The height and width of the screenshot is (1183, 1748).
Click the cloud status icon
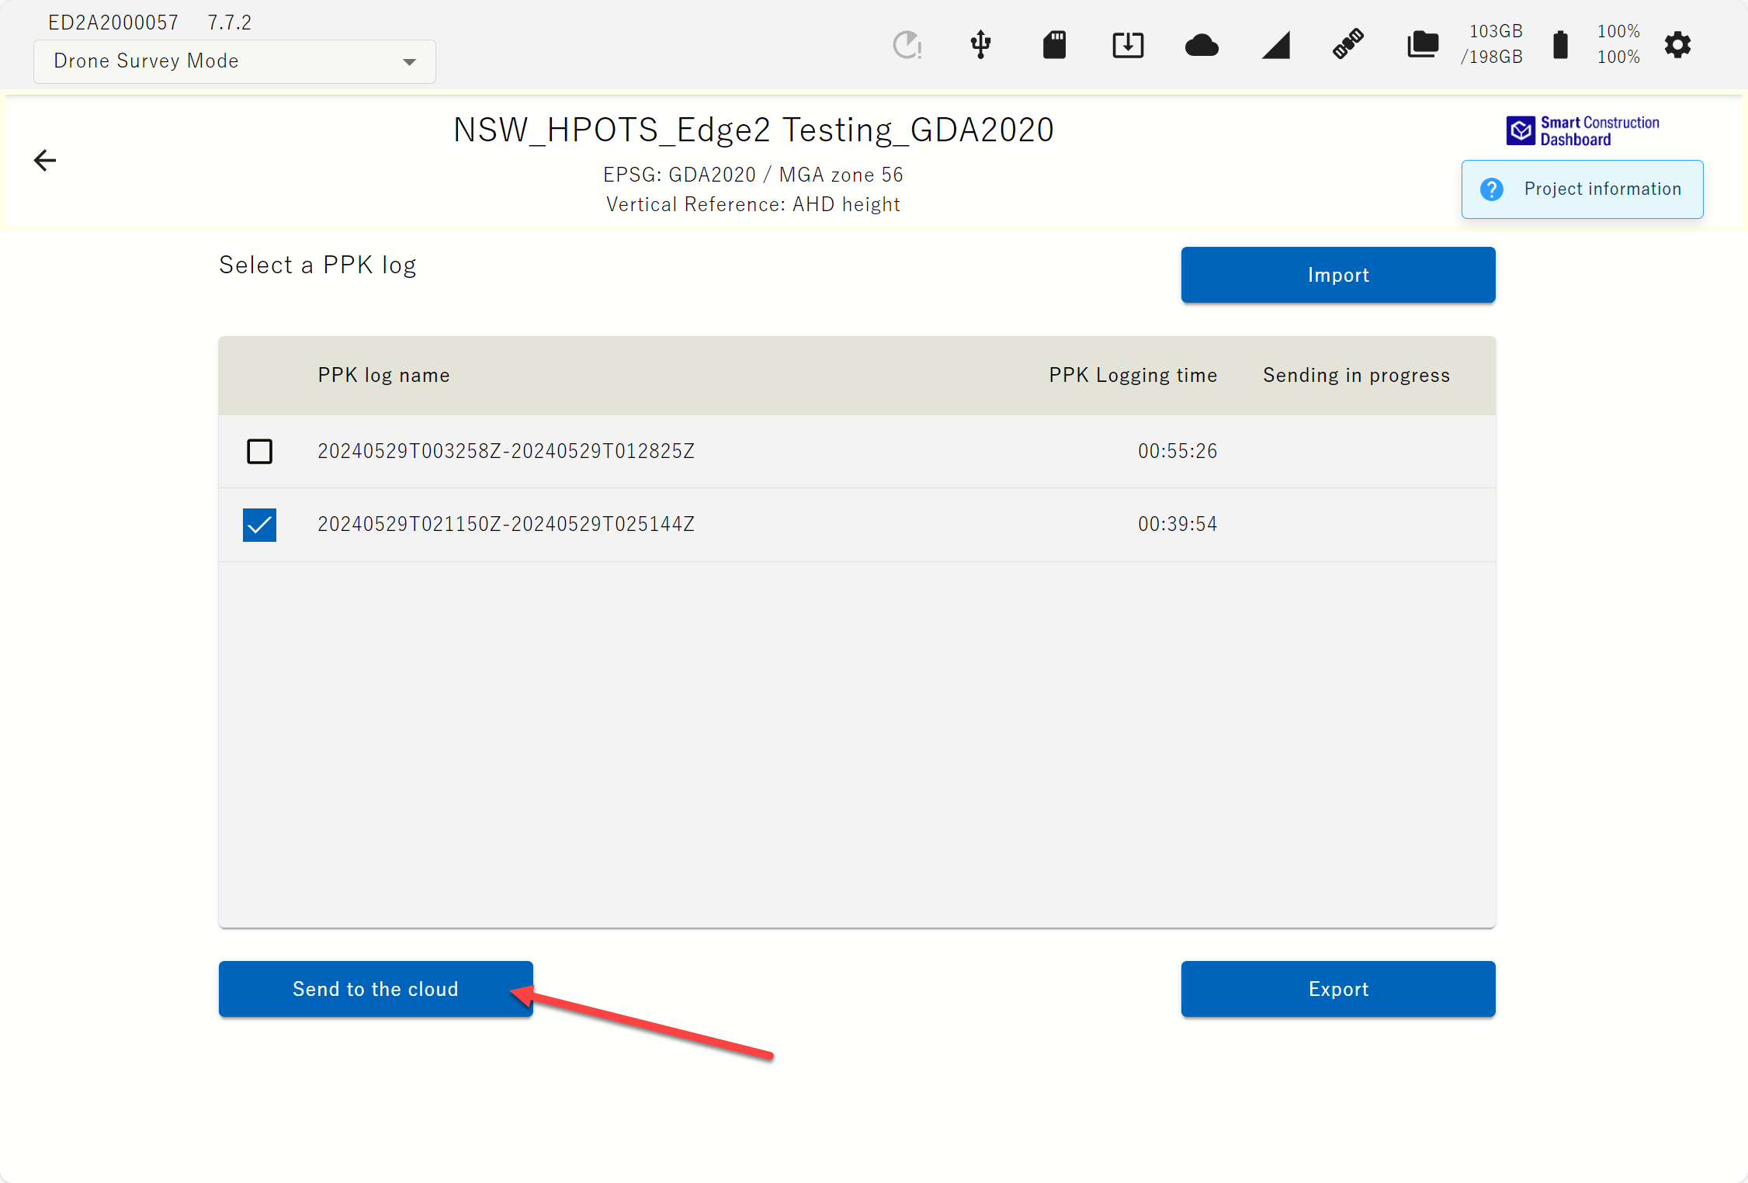pos(1202,45)
